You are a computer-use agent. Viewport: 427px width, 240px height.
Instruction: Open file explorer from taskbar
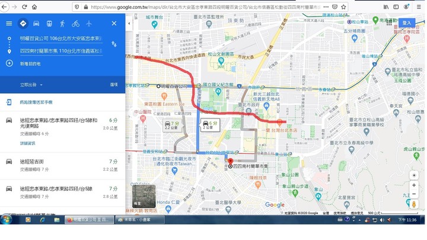click(x=57, y=220)
